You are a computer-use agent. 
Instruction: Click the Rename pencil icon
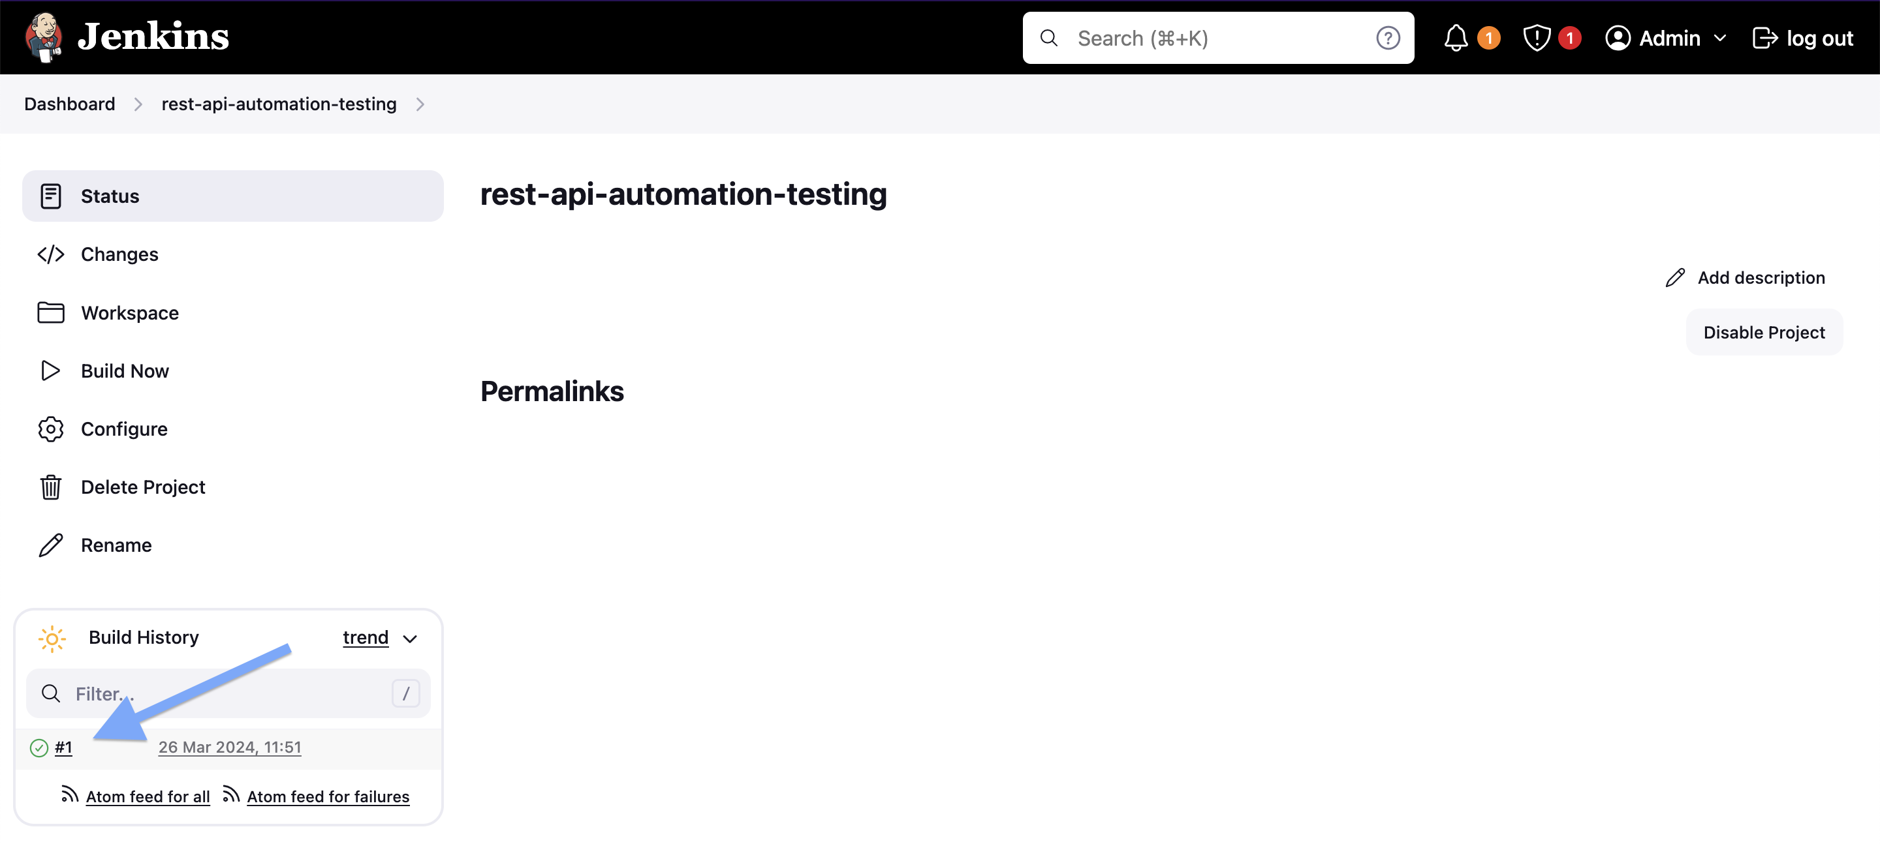pos(50,545)
